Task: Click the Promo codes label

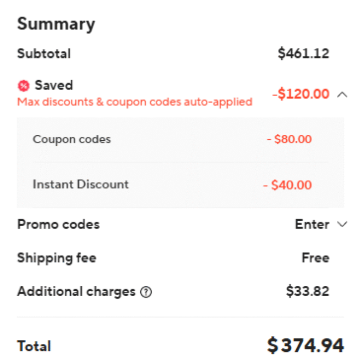Action: pos(58,224)
